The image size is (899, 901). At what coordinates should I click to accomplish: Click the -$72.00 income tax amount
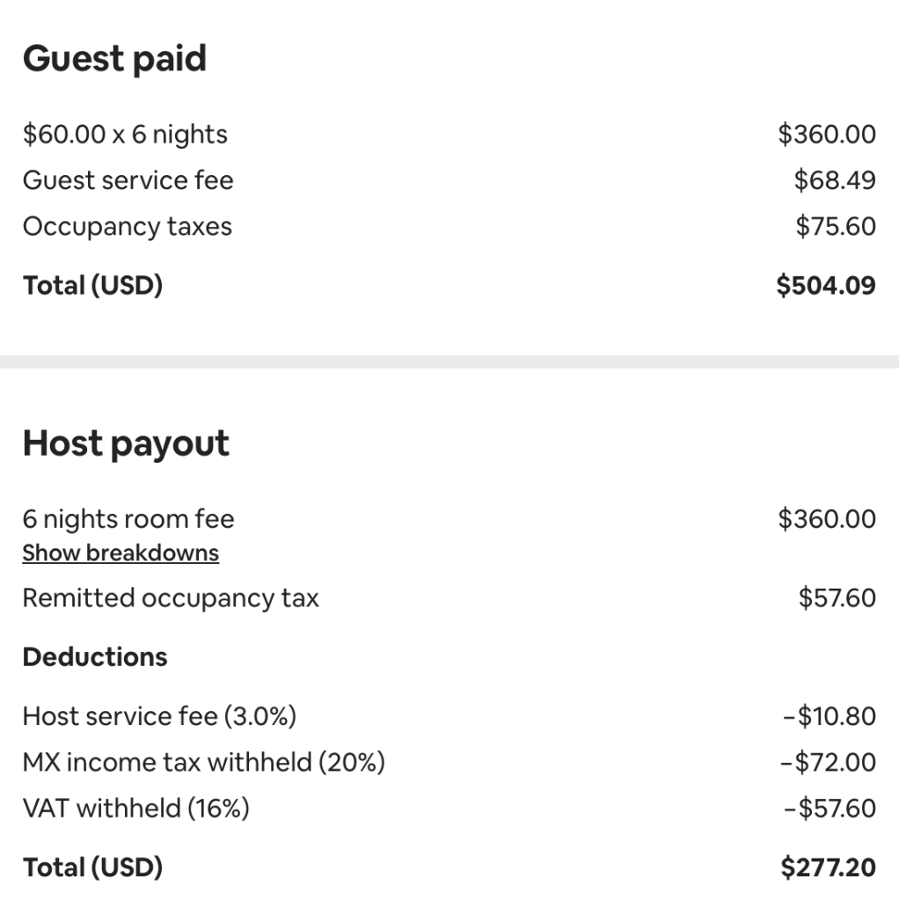point(828,762)
